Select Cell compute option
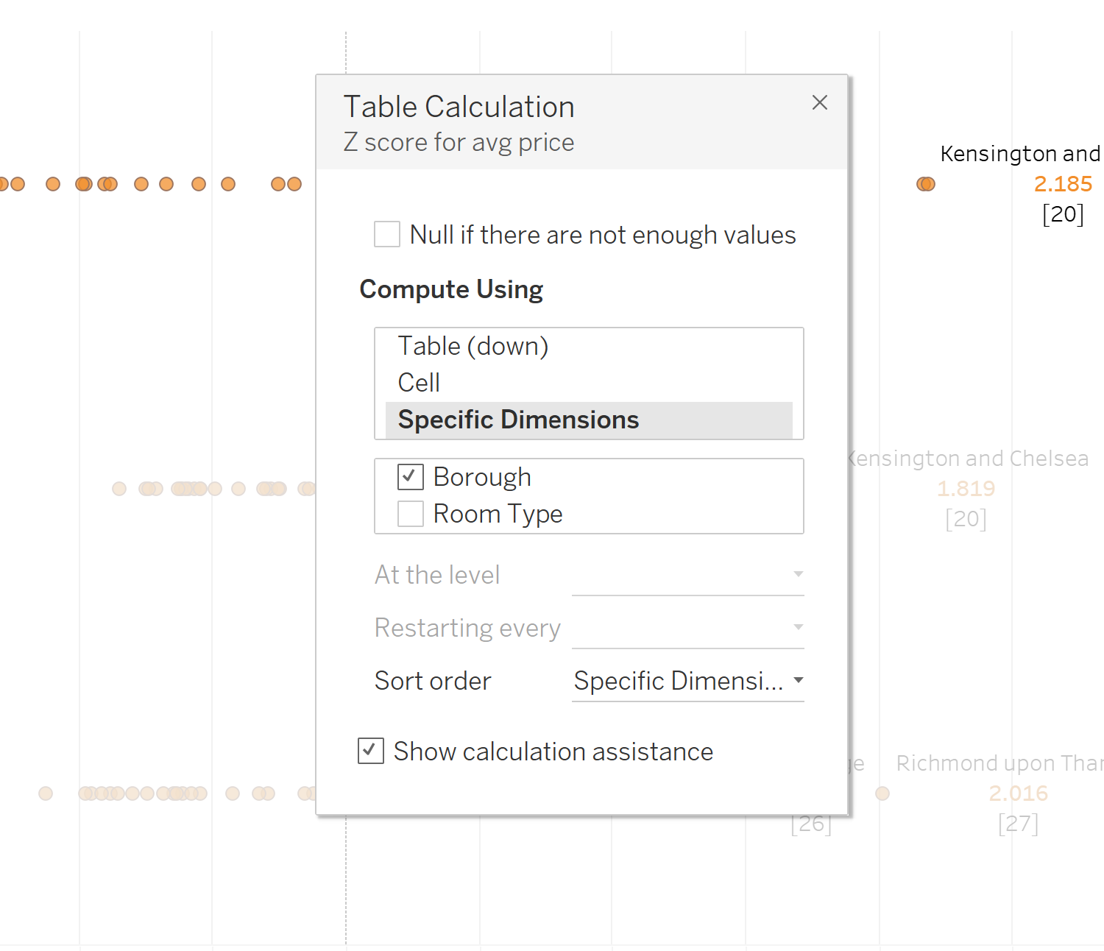1104x951 pixels. (x=419, y=383)
